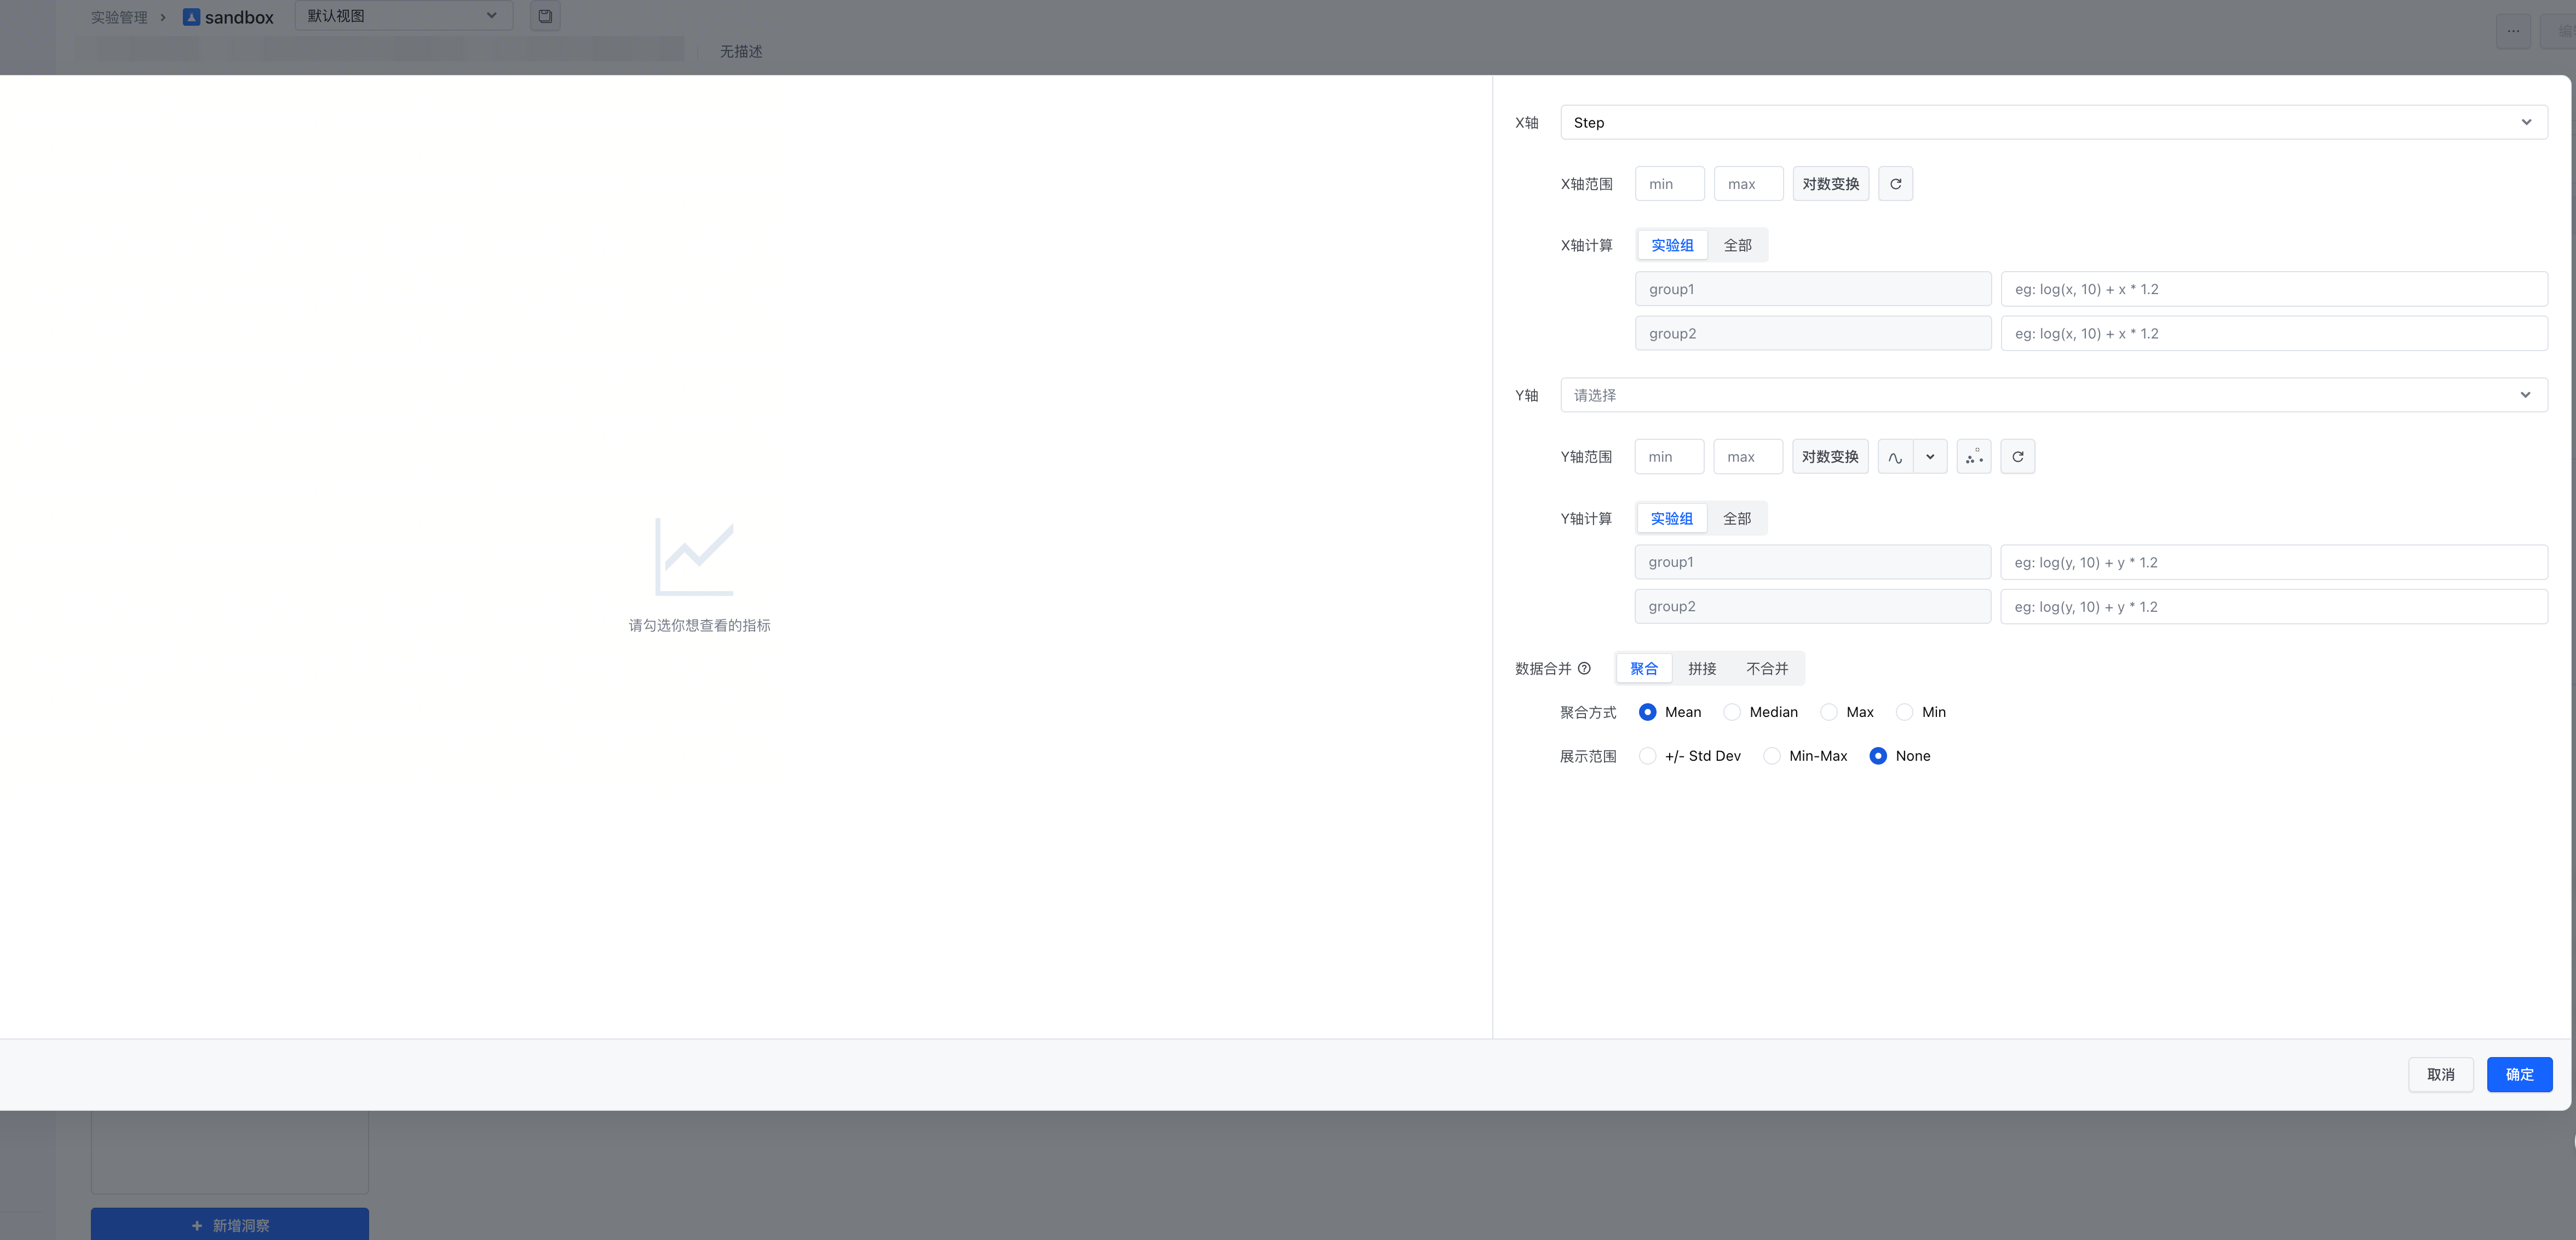The image size is (2576, 1240).
Task: Click the save view icon
Action: pos(545,16)
